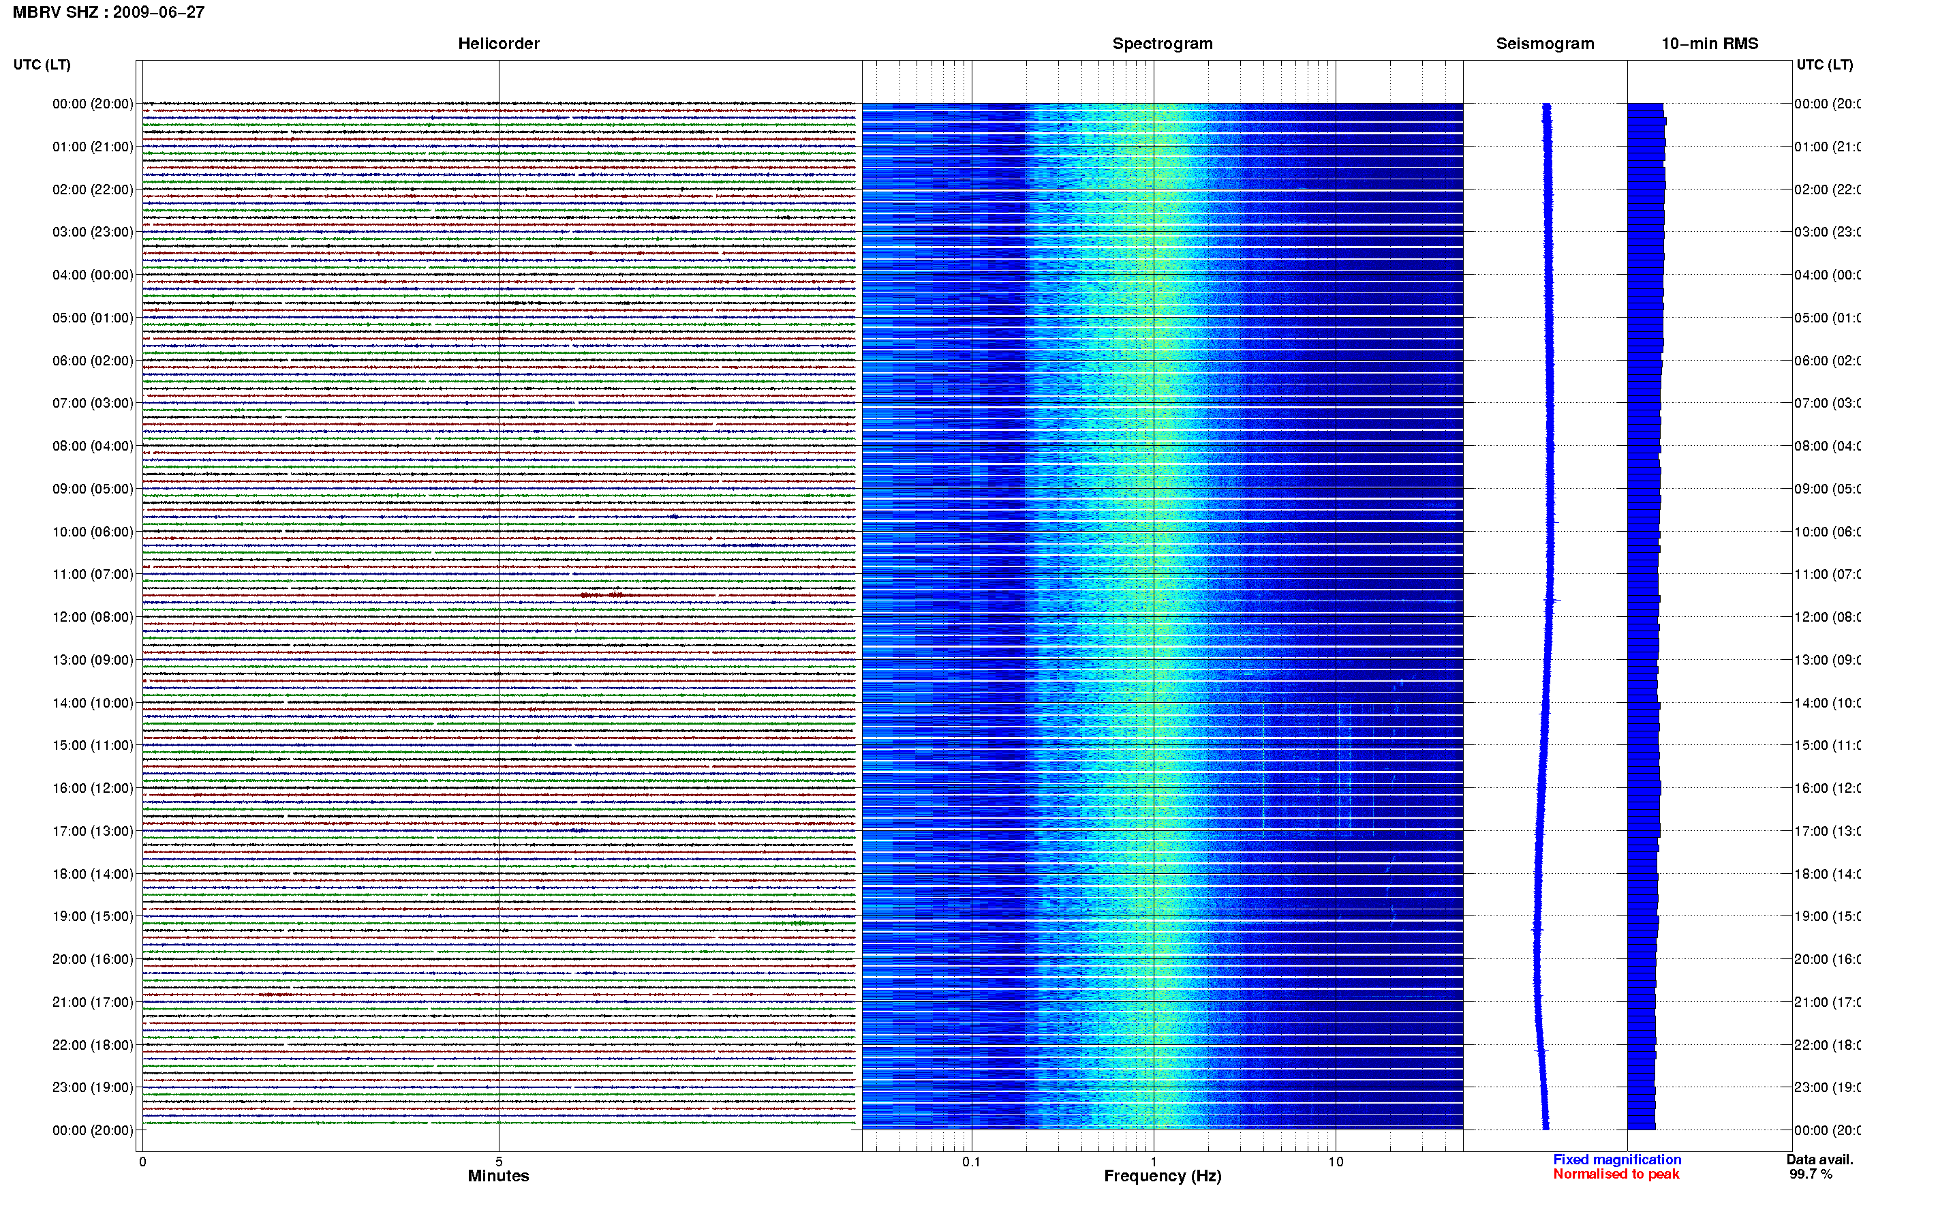Image resolution: width=1938 pixels, height=1212 pixels.
Task: Click the left 'UTC (LT)' axis label
Action: (x=42, y=65)
